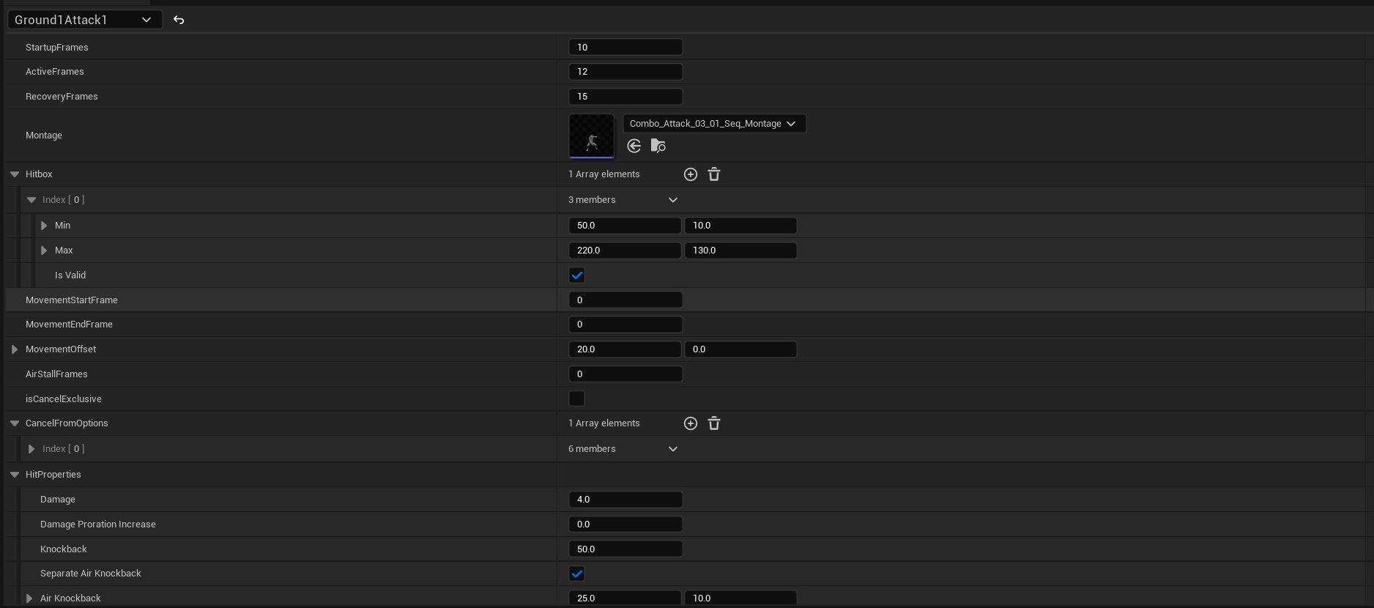The width and height of the screenshot is (1374, 608).
Task: Use selected asset arrow for Montage
Action: click(634, 146)
